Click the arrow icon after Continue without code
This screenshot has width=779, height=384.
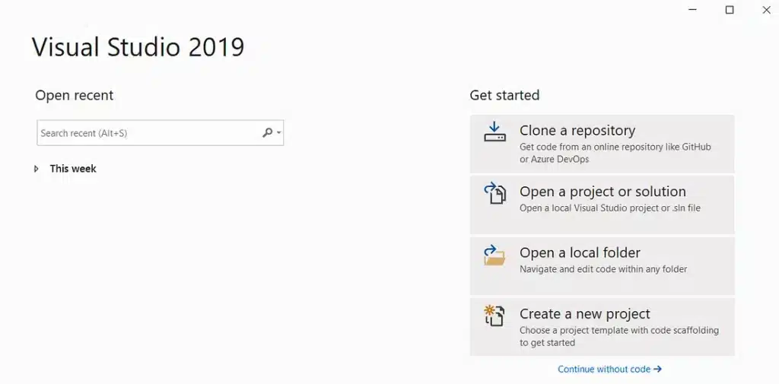pos(657,369)
